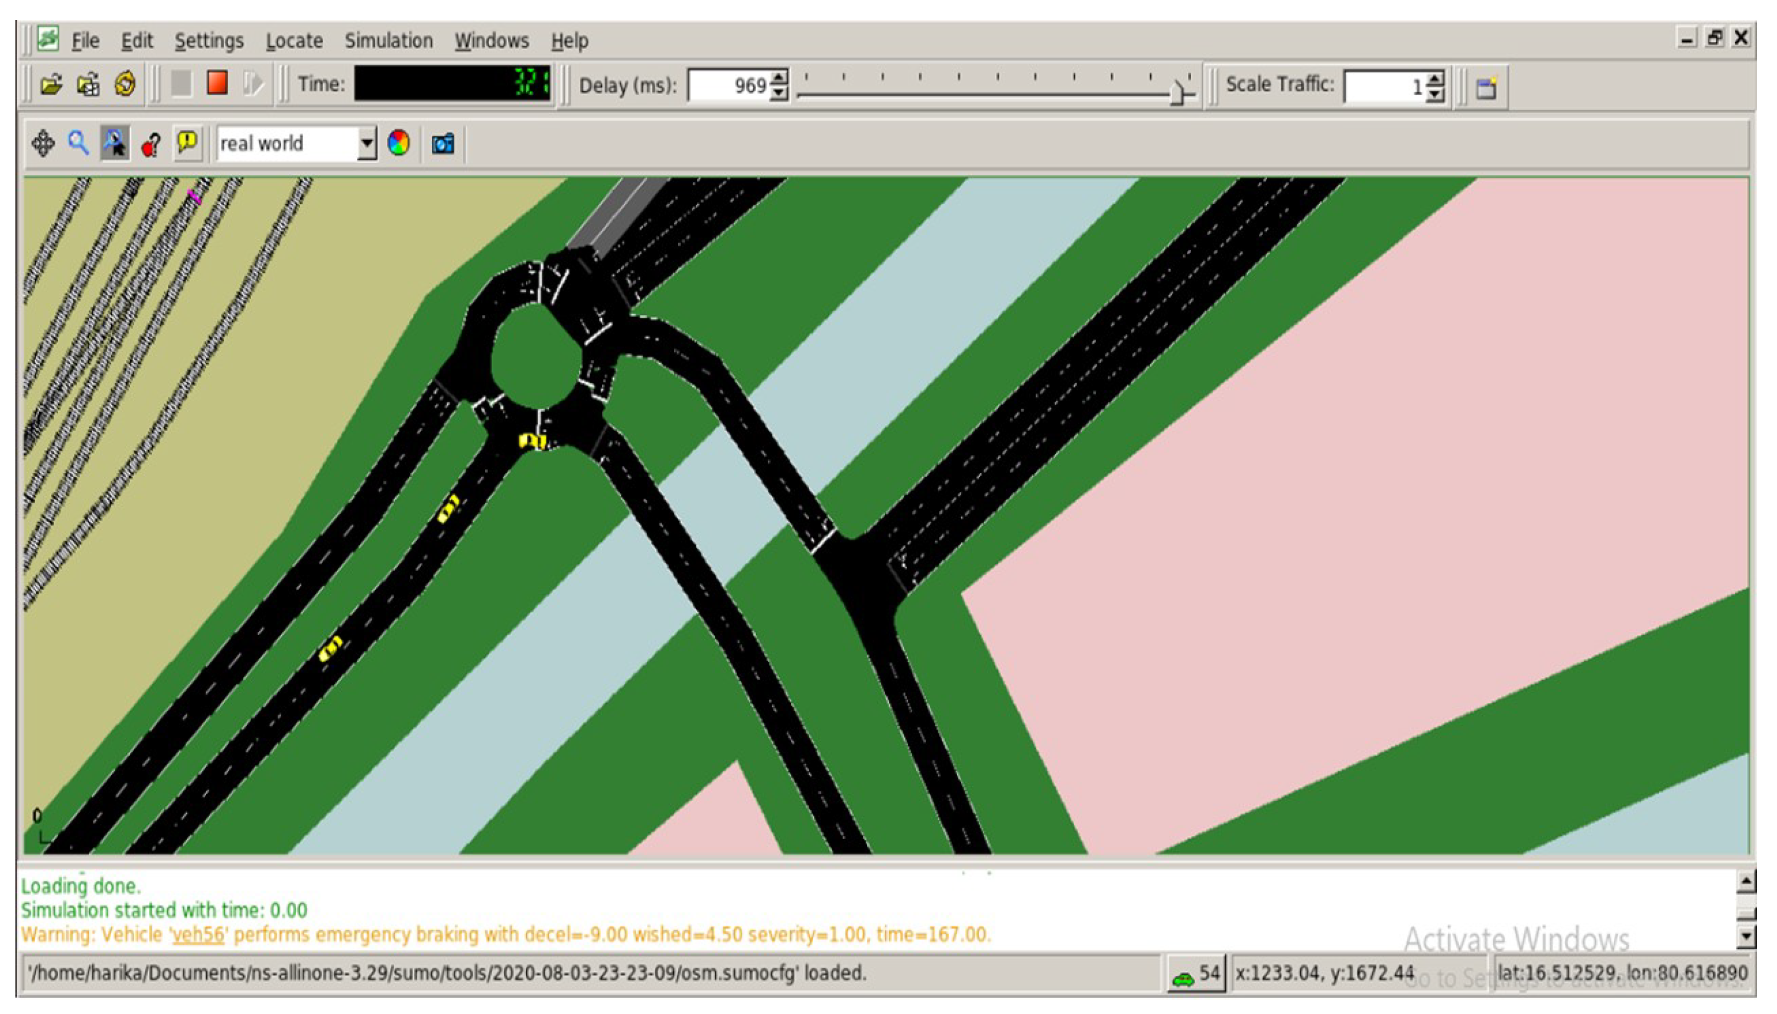Decrease Scale Traffic with down arrow
Screen dimensions: 1777x1014
(x=1434, y=93)
